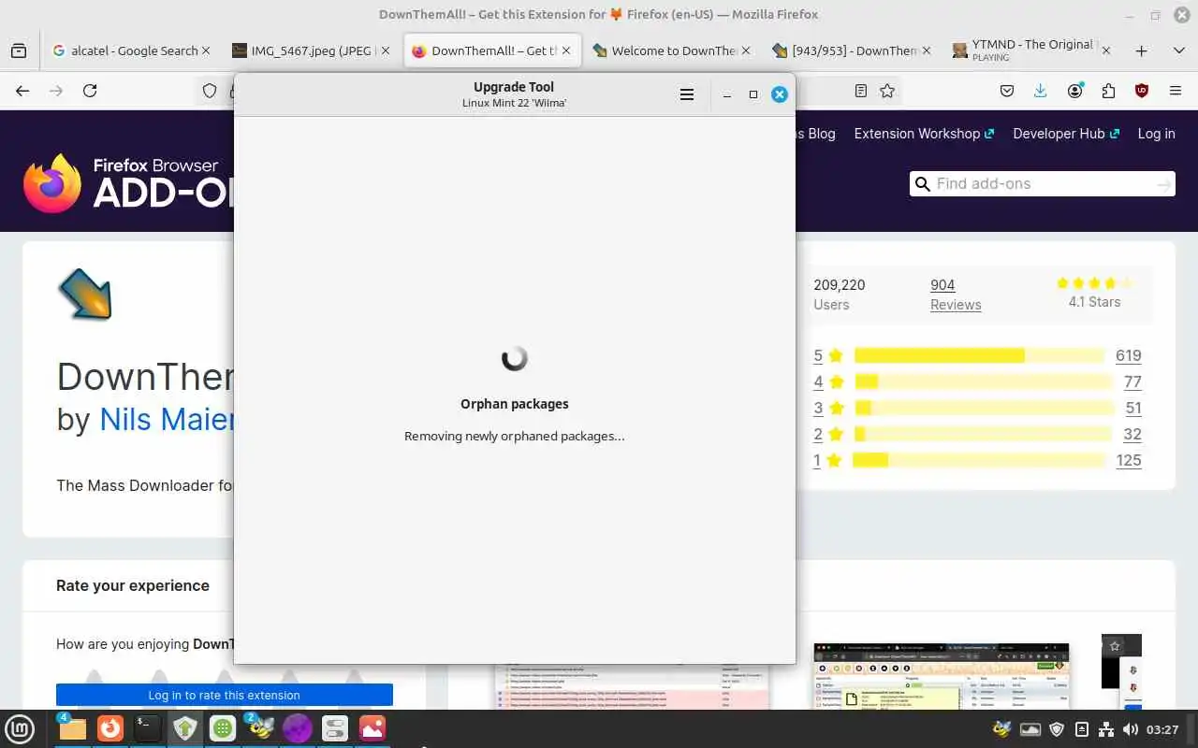Open green grid app in taskbar
The width and height of the screenshot is (1198, 748).
(223, 728)
